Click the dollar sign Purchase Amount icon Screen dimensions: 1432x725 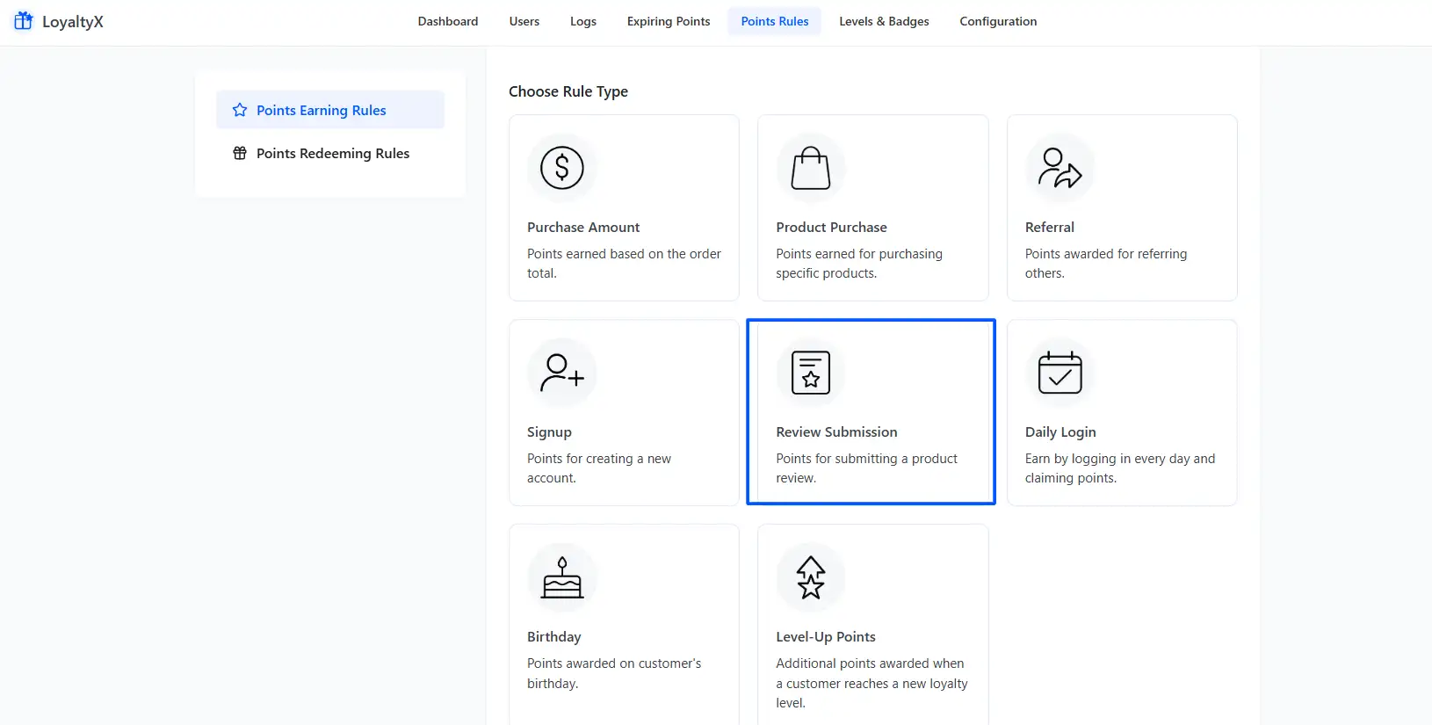[x=561, y=168]
